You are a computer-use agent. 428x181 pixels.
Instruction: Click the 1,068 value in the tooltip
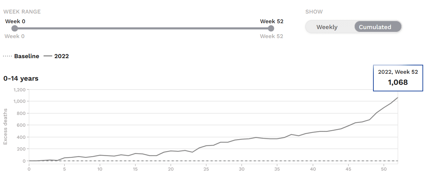[x=398, y=82]
